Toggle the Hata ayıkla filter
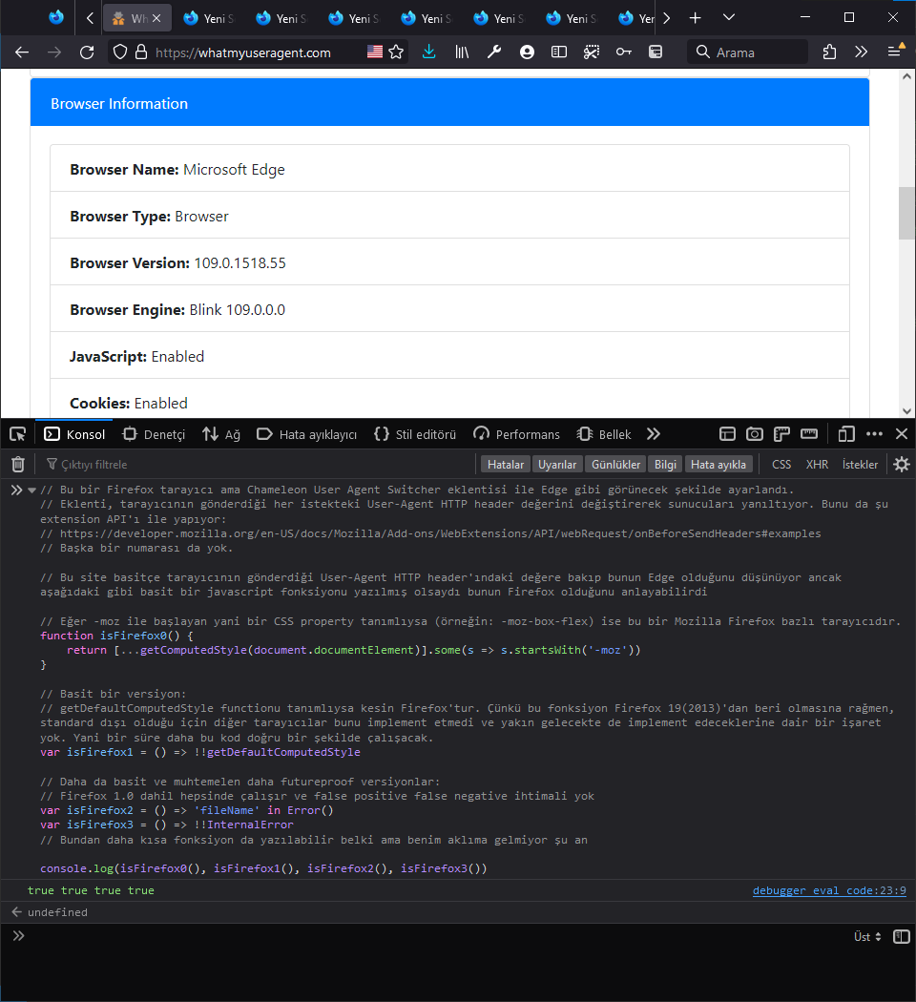Image resolution: width=916 pixels, height=1002 pixels. pyautogui.click(x=718, y=465)
